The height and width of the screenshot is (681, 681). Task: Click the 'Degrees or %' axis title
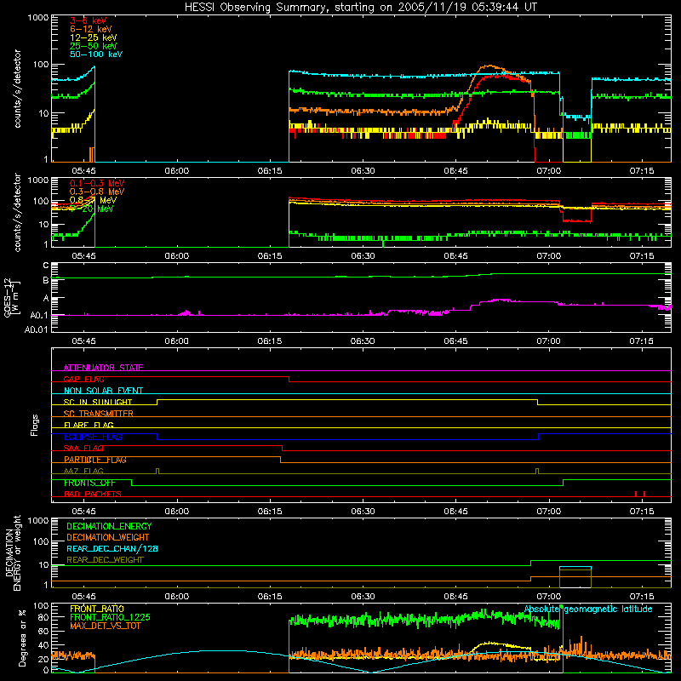point(22,638)
